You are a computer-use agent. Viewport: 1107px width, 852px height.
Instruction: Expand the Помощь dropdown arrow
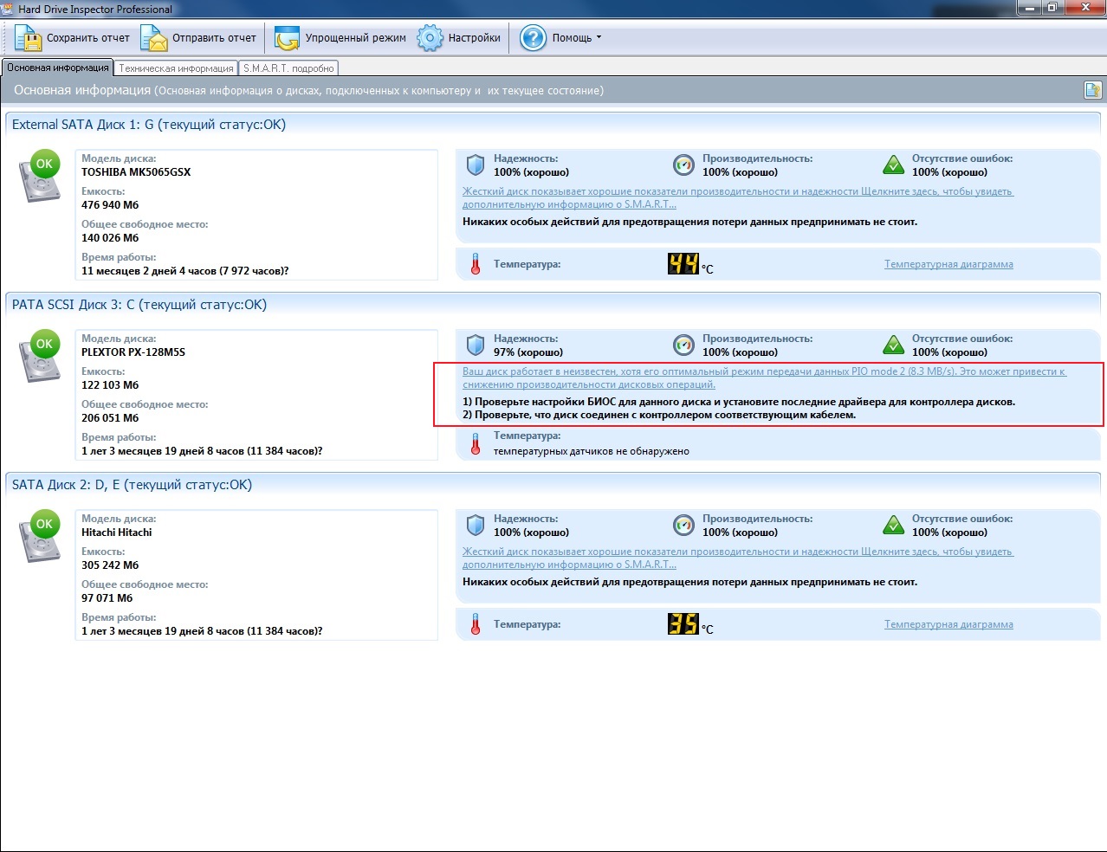(x=599, y=38)
